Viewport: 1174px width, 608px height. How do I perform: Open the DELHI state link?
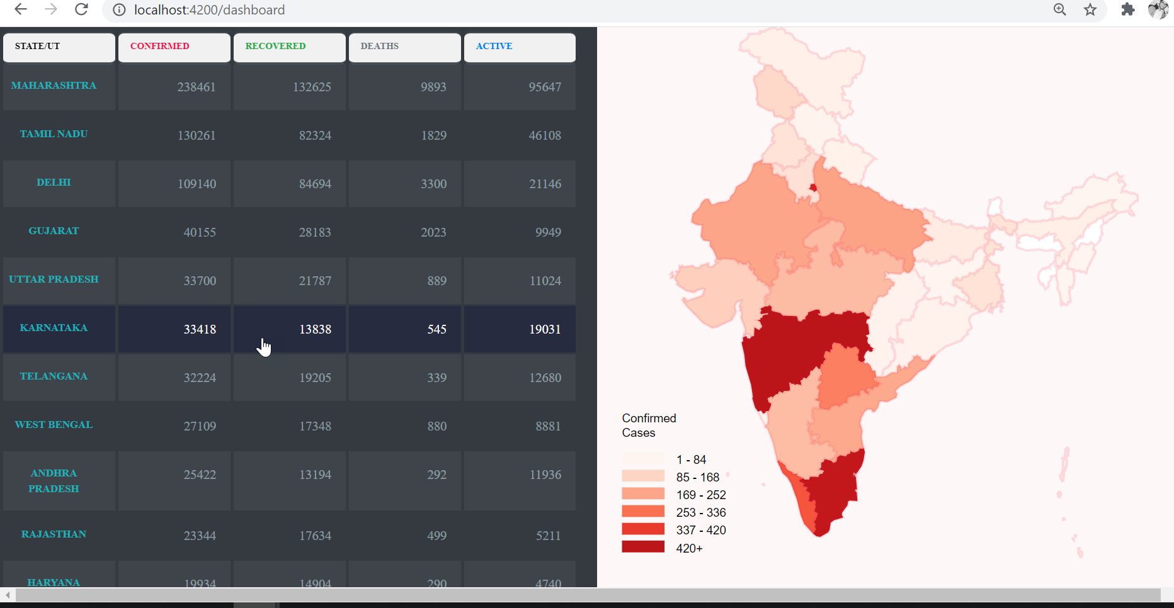click(54, 182)
